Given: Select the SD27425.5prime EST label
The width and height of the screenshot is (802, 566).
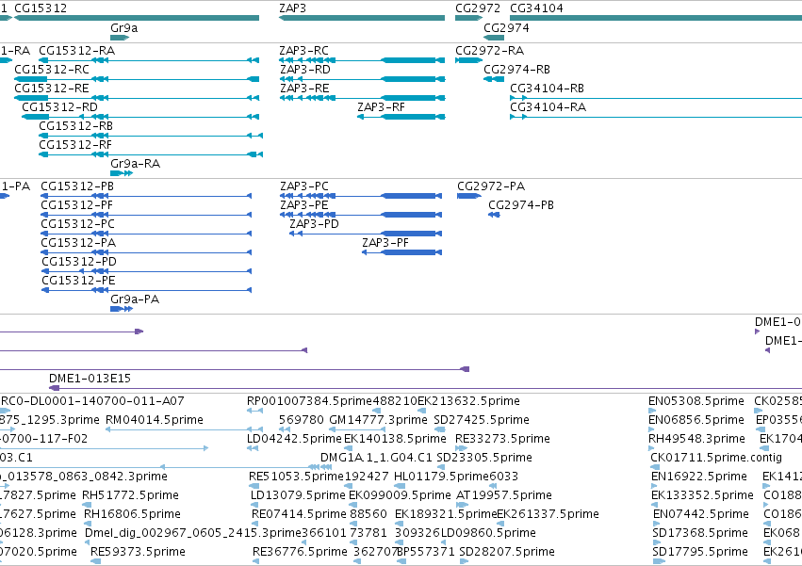Looking at the screenshot, I should coord(482,420).
